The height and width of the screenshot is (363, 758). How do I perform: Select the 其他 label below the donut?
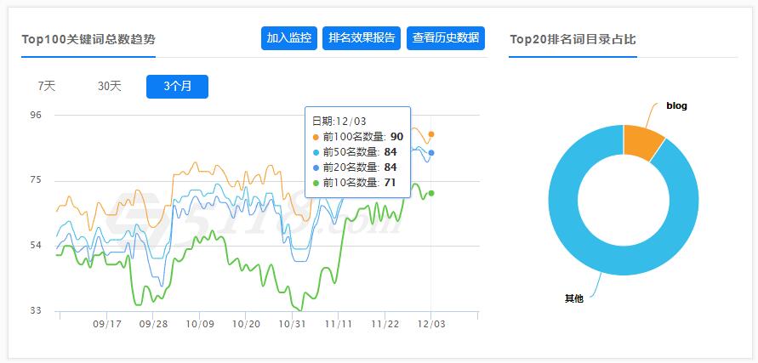point(574,298)
